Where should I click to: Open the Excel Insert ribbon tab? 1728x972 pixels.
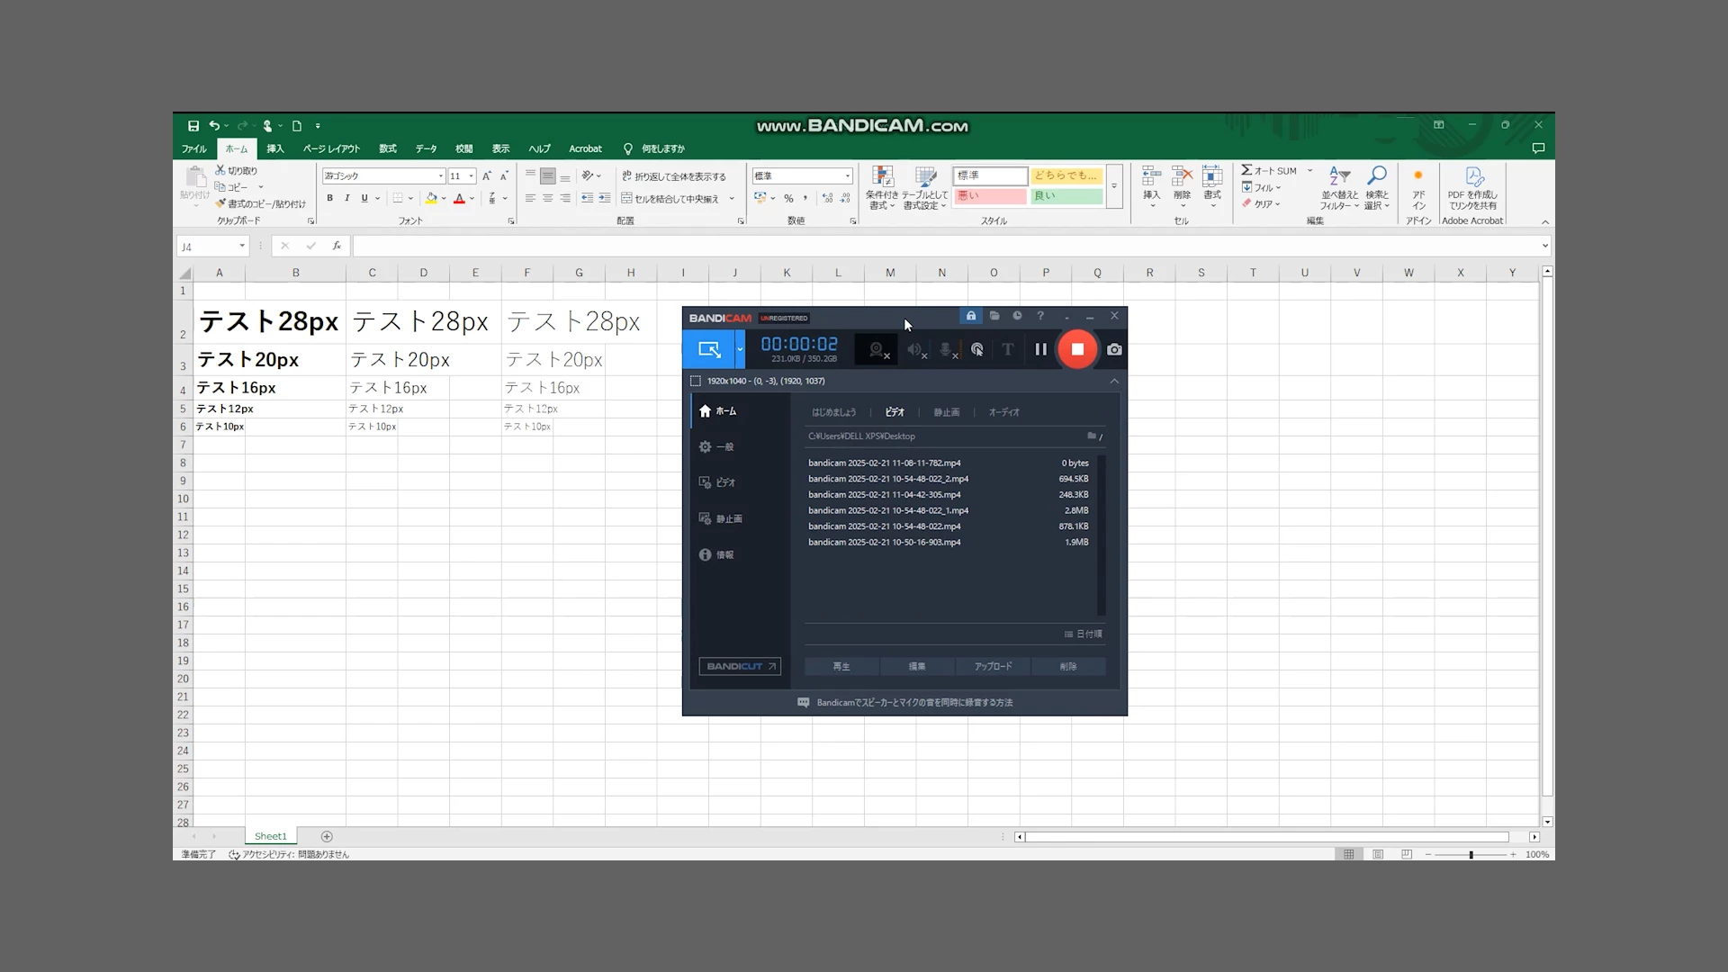point(275,148)
